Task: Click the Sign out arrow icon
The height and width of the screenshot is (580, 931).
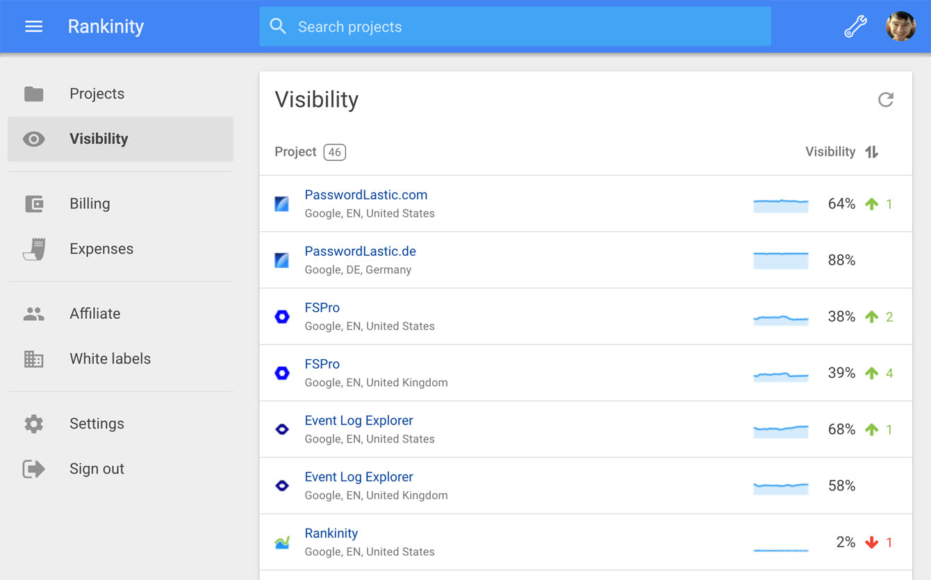Action: (33, 469)
